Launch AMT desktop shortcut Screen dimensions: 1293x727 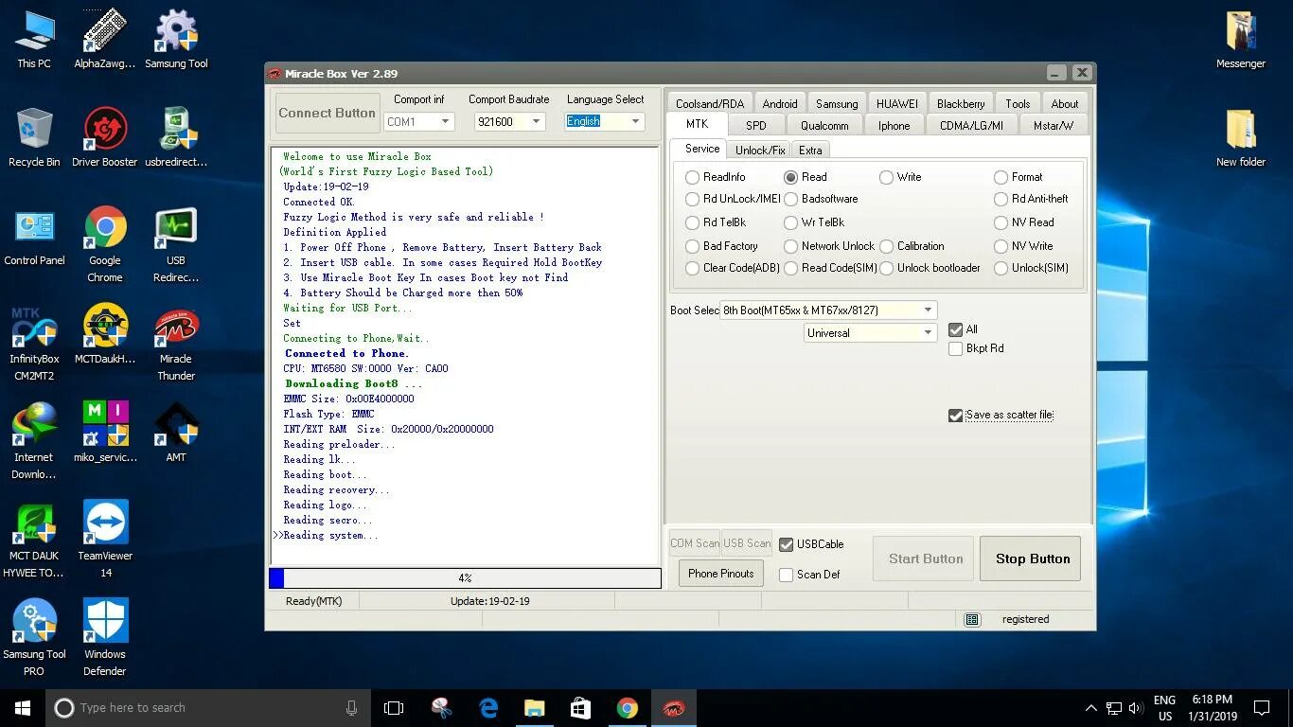tap(176, 433)
